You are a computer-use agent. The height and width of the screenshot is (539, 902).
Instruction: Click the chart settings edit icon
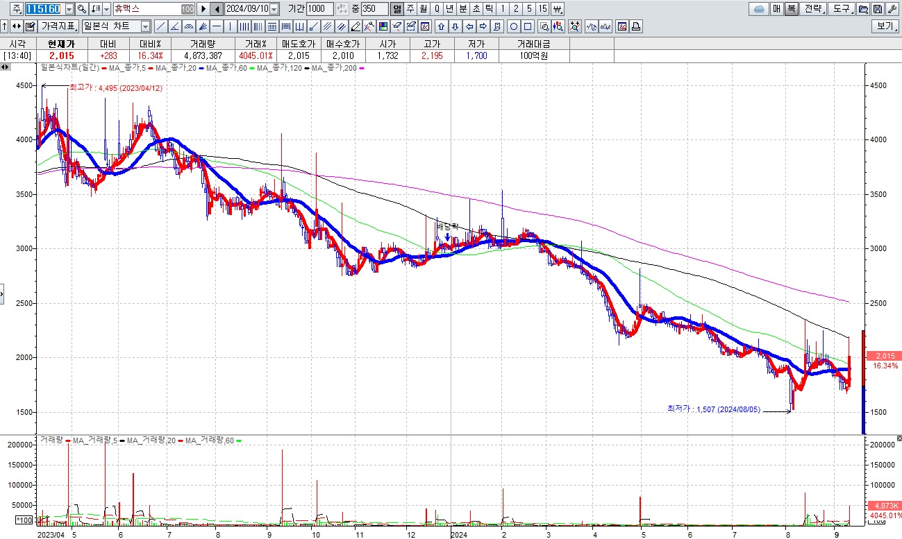click(x=30, y=26)
